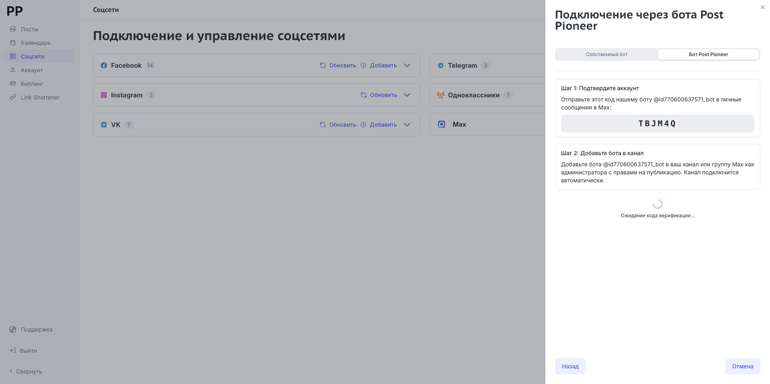Click the verification code TBJM4Q box
Viewport: 770px width, 384px height.
pos(657,123)
